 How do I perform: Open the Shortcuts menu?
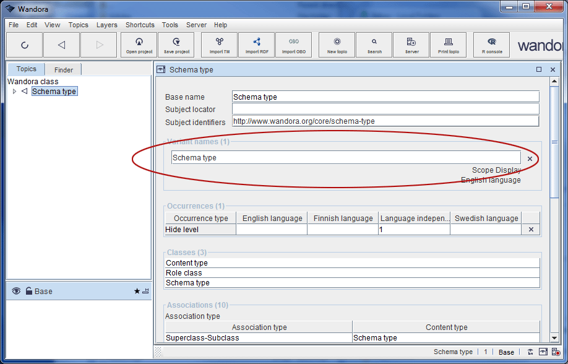(x=140, y=25)
